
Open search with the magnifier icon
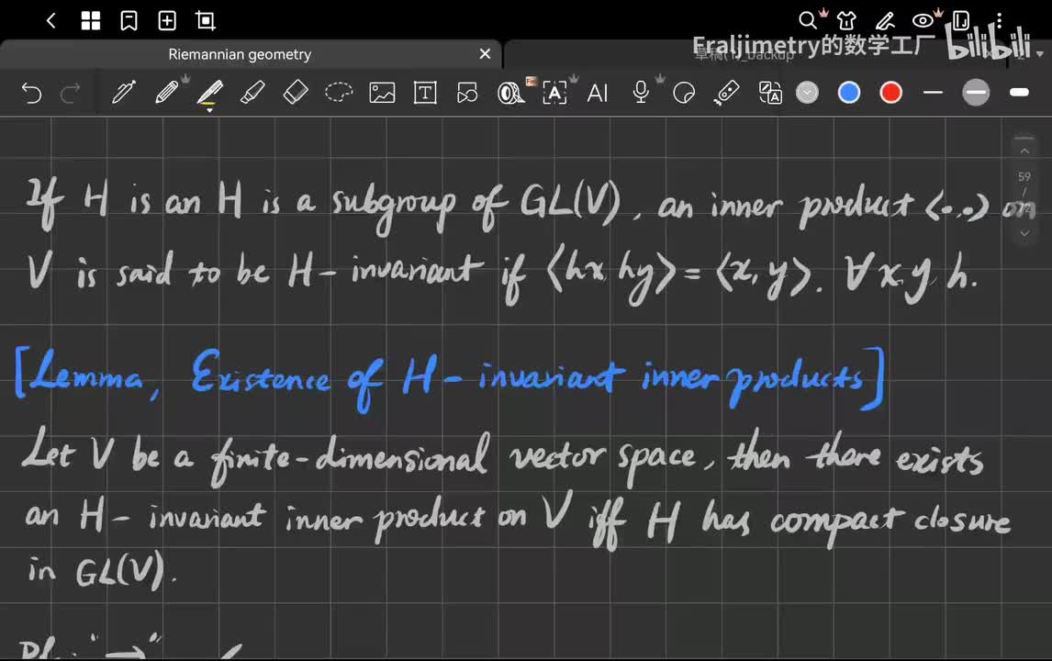coord(808,21)
